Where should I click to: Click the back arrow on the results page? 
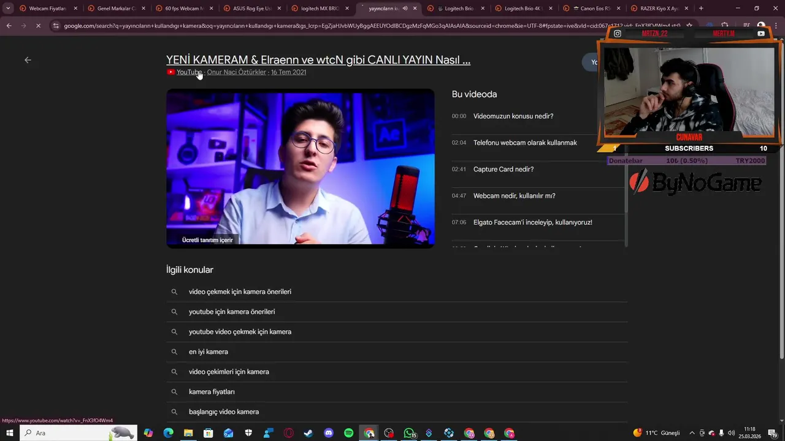coord(28,60)
